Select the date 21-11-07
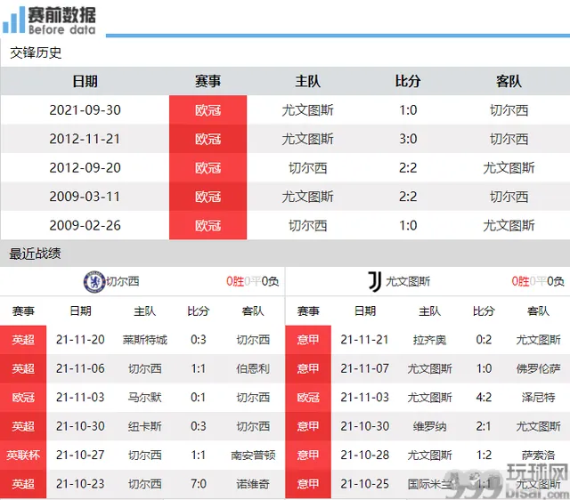The width and height of the screenshot is (570, 500). coord(364,368)
